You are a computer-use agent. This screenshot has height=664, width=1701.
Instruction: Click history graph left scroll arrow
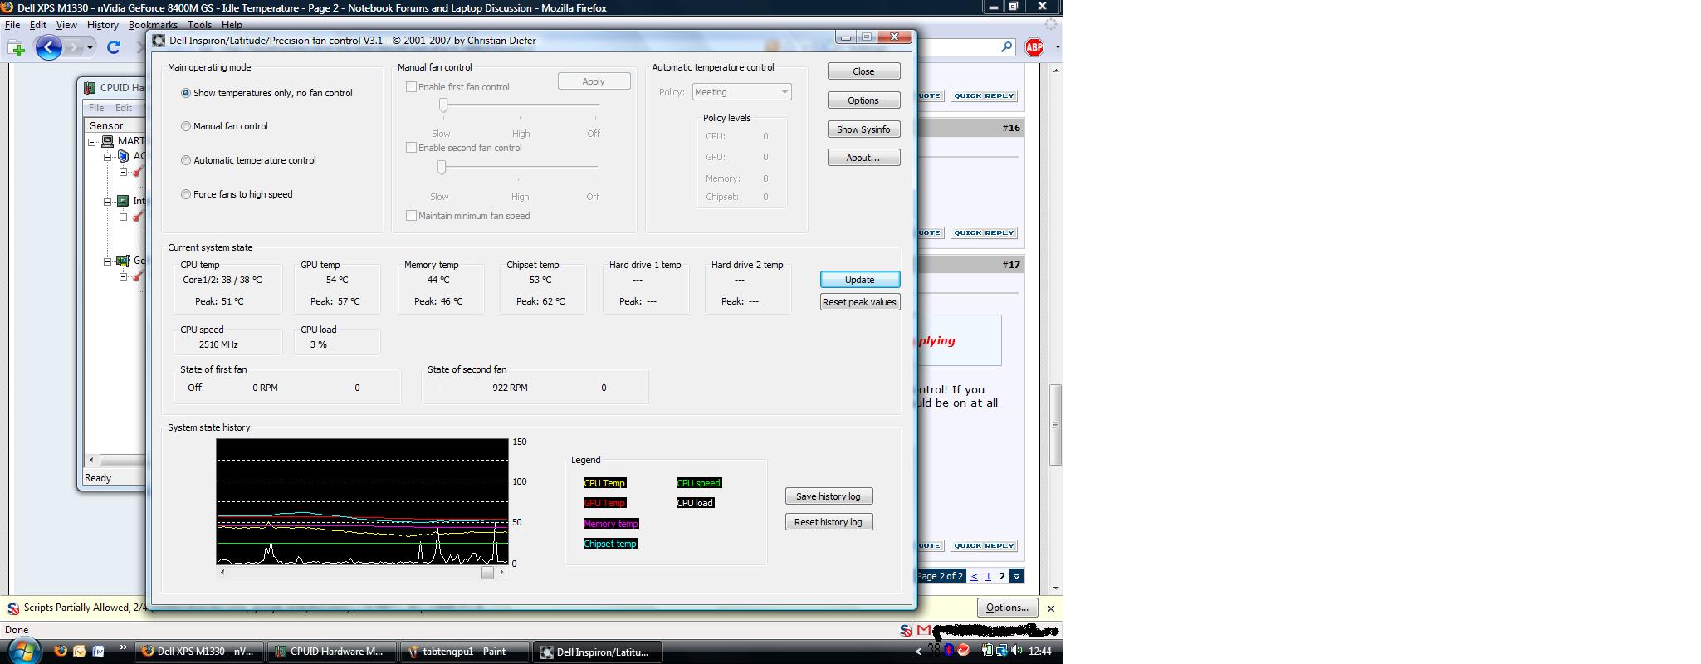(222, 573)
